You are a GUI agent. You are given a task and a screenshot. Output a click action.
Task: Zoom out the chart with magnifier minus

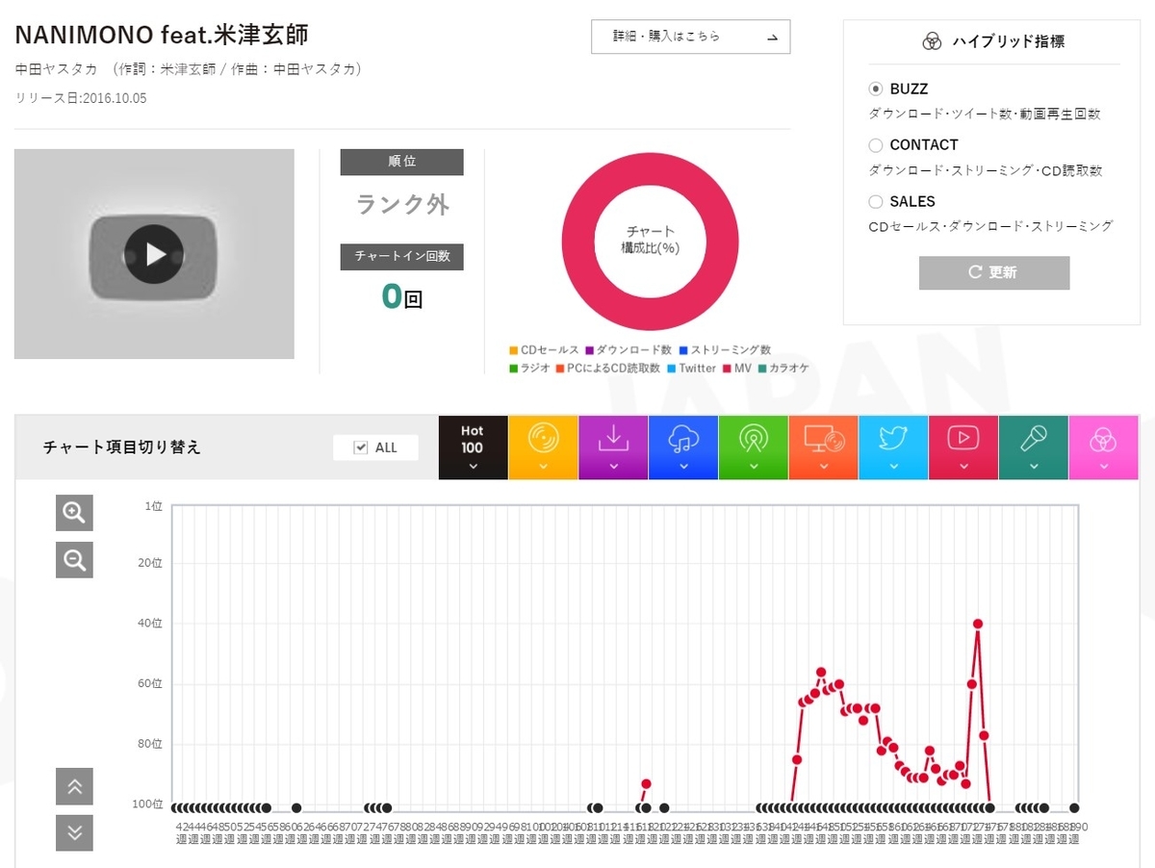pos(74,559)
